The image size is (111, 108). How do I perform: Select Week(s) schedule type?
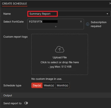49,85
